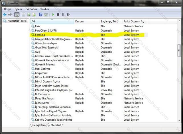The height and width of the screenshot is (134, 183).
Task: Sort by the Farklı Oturum Aç column header
Action: click(x=135, y=21)
